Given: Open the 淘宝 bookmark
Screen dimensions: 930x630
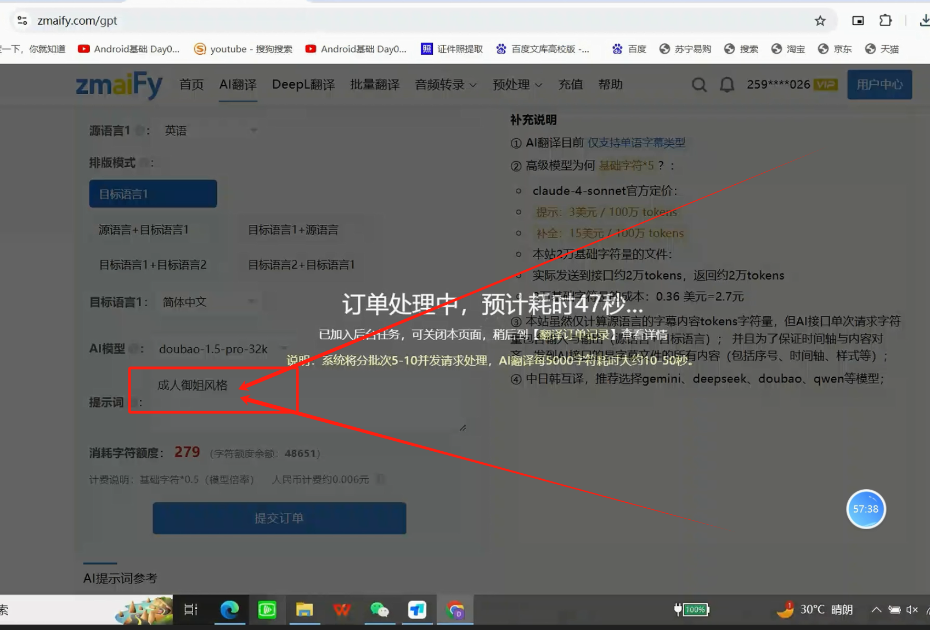Looking at the screenshot, I should pyautogui.click(x=788, y=49).
